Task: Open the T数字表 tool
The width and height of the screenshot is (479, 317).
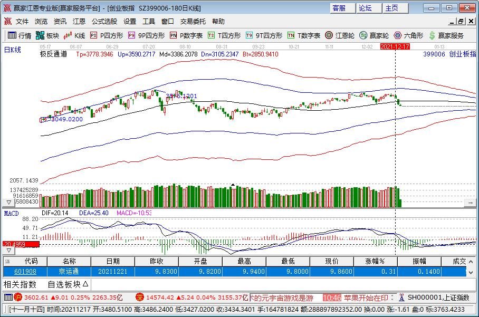Action: pos(304,35)
